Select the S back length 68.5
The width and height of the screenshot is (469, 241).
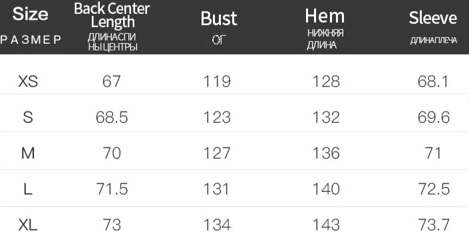pos(112,118)
